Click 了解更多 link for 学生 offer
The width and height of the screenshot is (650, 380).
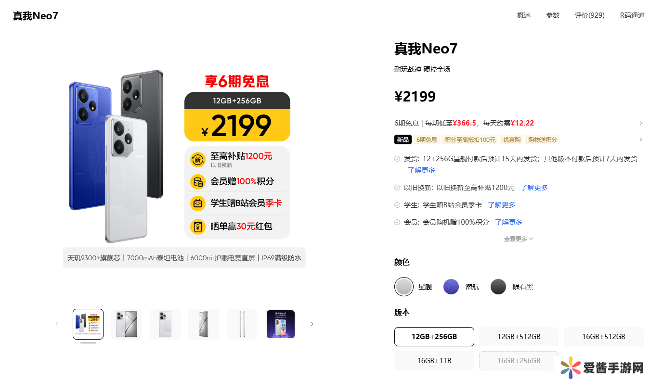pos(502,205)
